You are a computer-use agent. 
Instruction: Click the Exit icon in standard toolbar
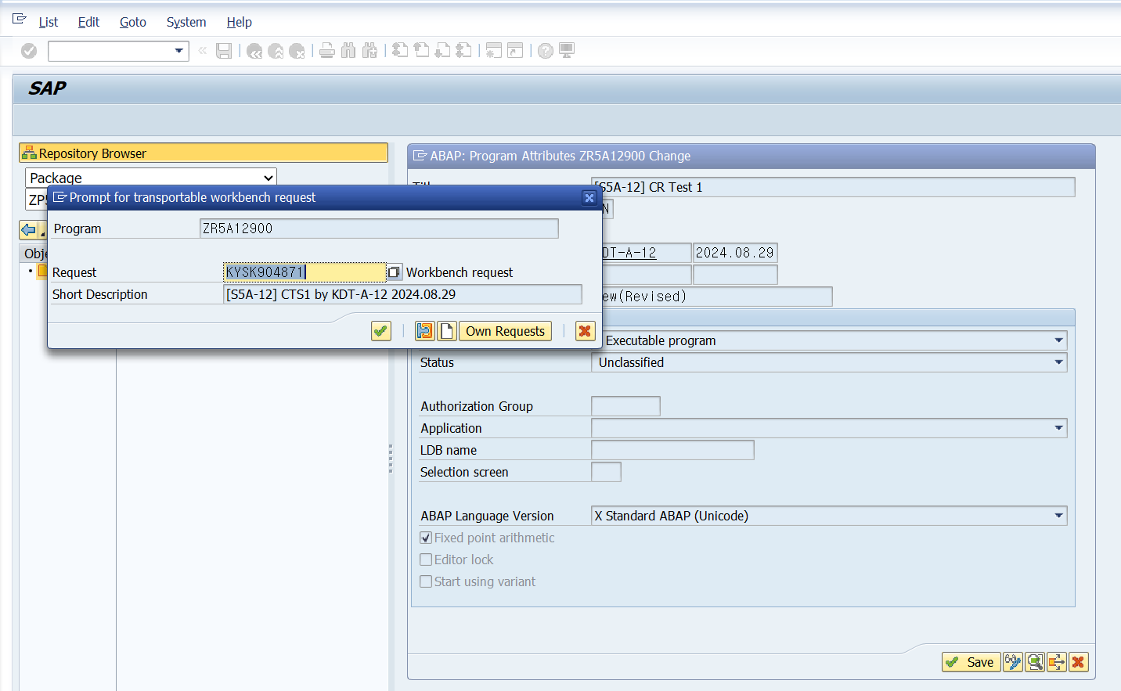coord(276,51)
